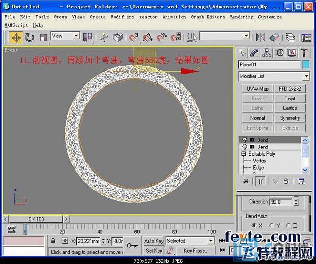The image size is (316, 264).
Task: Click the Select and Manipulate icon
Action: pos(104,38)
